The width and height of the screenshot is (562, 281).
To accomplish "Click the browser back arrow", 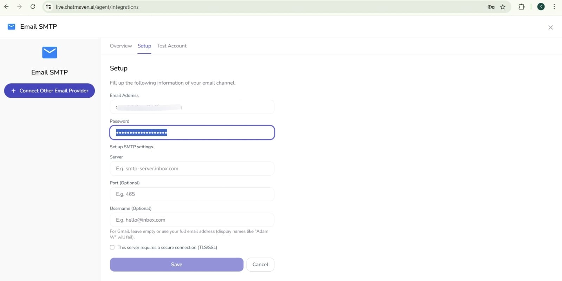I will [6, 7].
